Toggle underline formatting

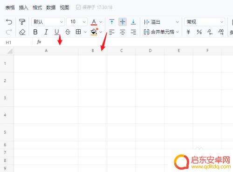click(57, 32)
